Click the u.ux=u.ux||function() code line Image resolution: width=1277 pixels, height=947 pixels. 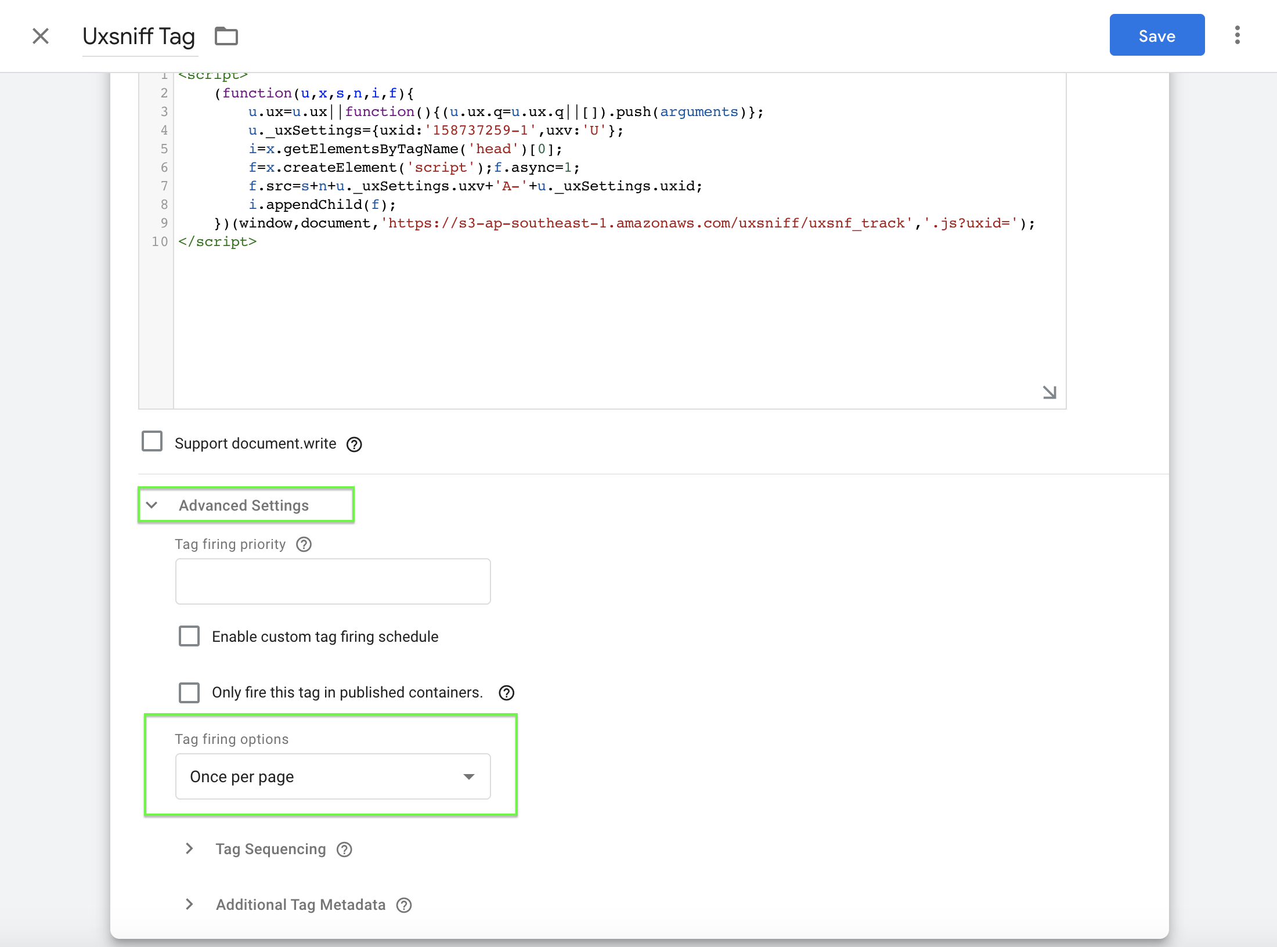click(x=506, y=111)
